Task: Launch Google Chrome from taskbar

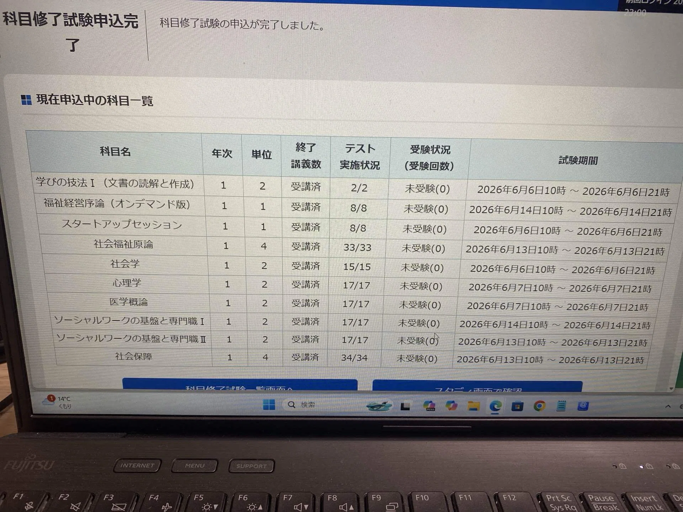Action: (539, 406)
